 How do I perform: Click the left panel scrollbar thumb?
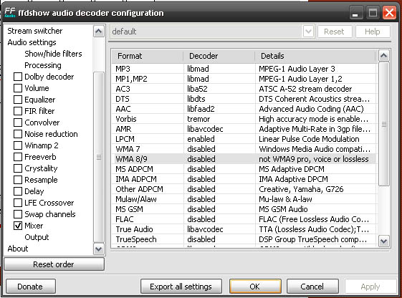coord(98,157)
